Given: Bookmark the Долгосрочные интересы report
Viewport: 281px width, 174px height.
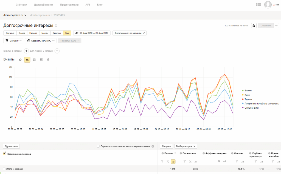Looking at the screenshot, I should [x=56, y=26].
